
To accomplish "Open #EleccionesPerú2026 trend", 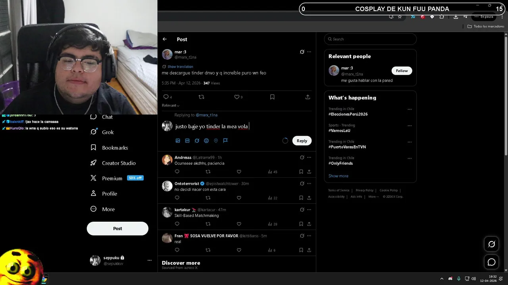I will [x=348, y=114].
